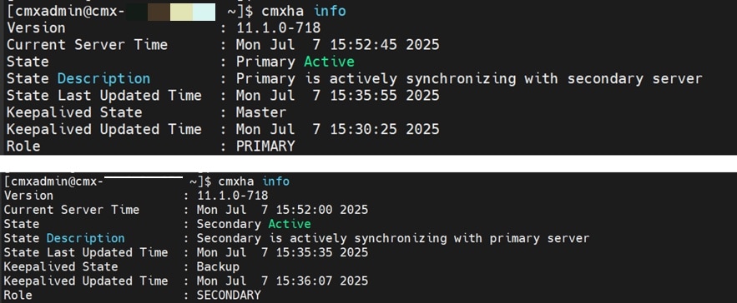
Task: Click cmxha command in the bottom prompt
Action: pos(236,181)
